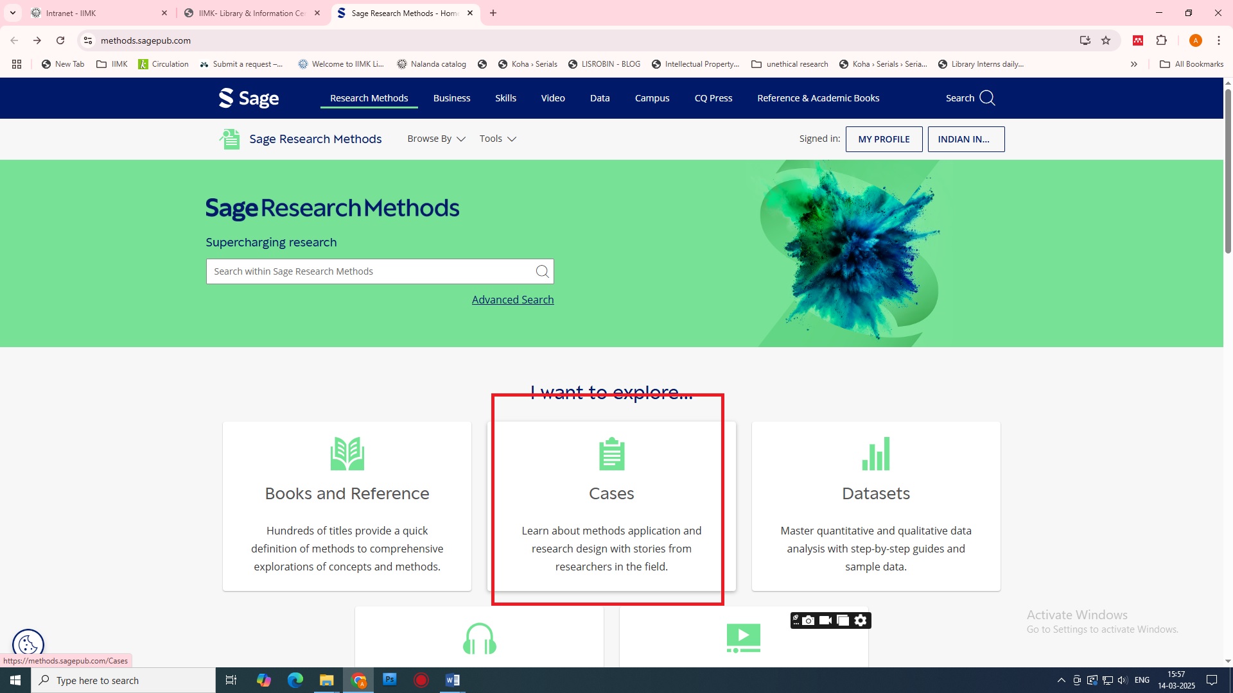Open the Business menu item

pos(451,98)
